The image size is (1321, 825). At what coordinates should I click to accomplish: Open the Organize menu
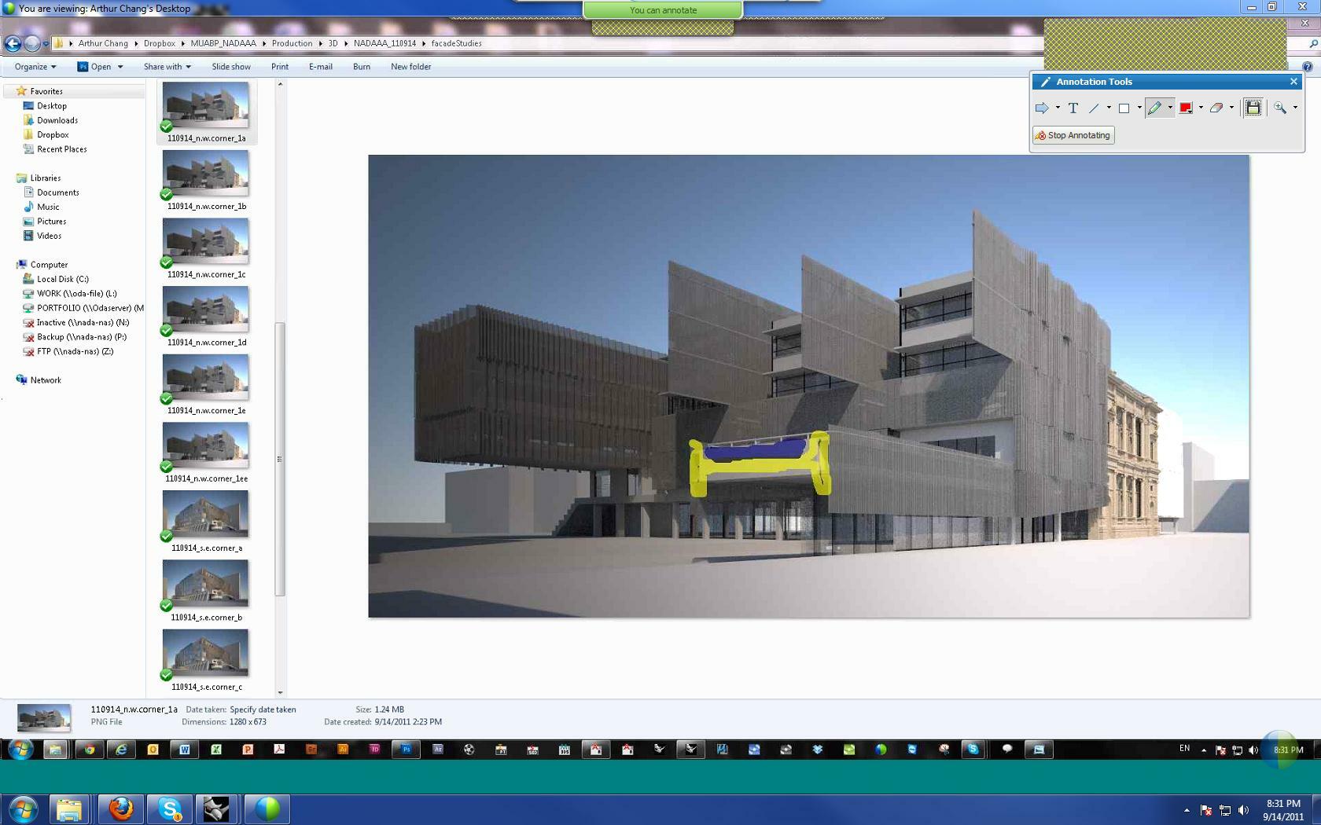pos(35,67)
